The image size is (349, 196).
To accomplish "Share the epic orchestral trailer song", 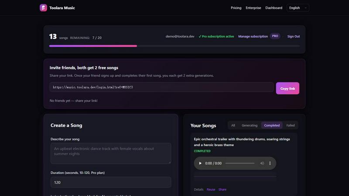I will pos(222,189).
